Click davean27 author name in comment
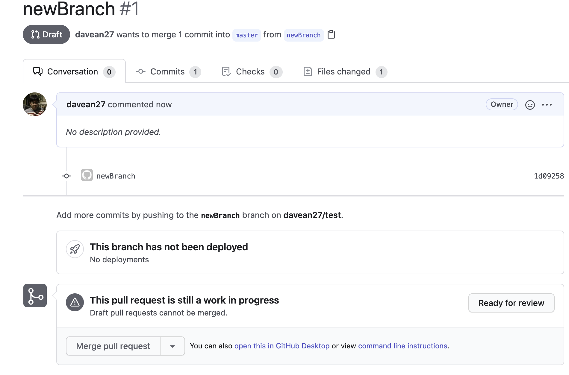 (86, 104)
